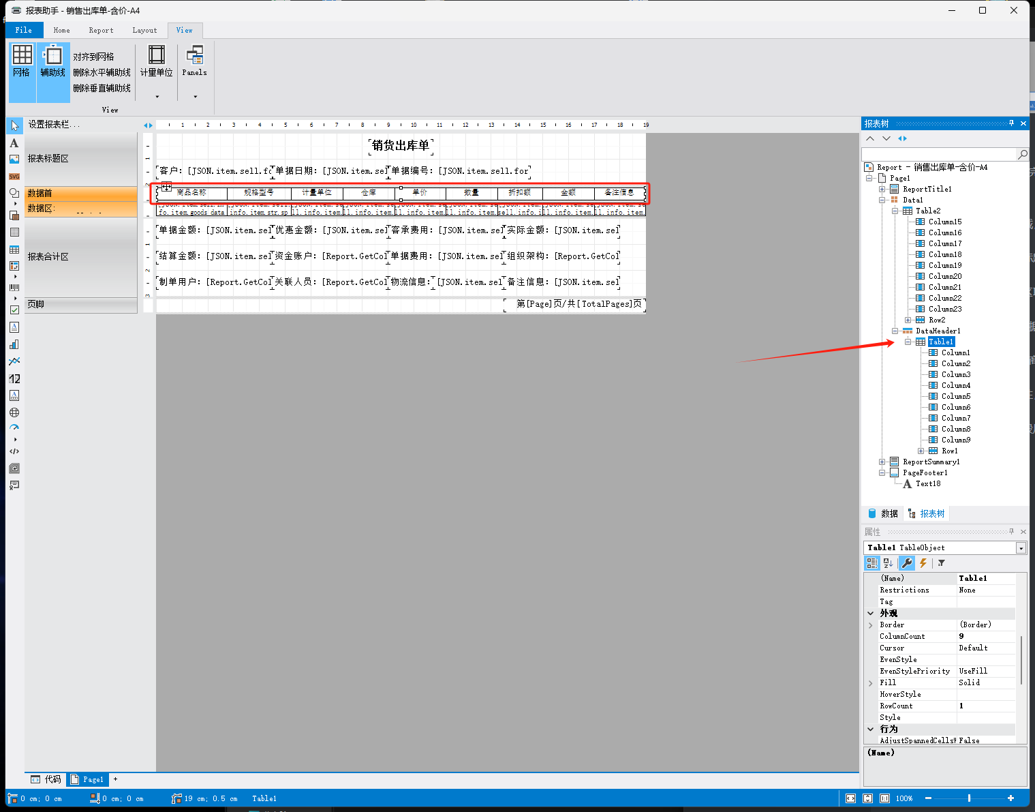Select the bar Chart object tool
Viewport: 1035px width, 812px height.
14,344
